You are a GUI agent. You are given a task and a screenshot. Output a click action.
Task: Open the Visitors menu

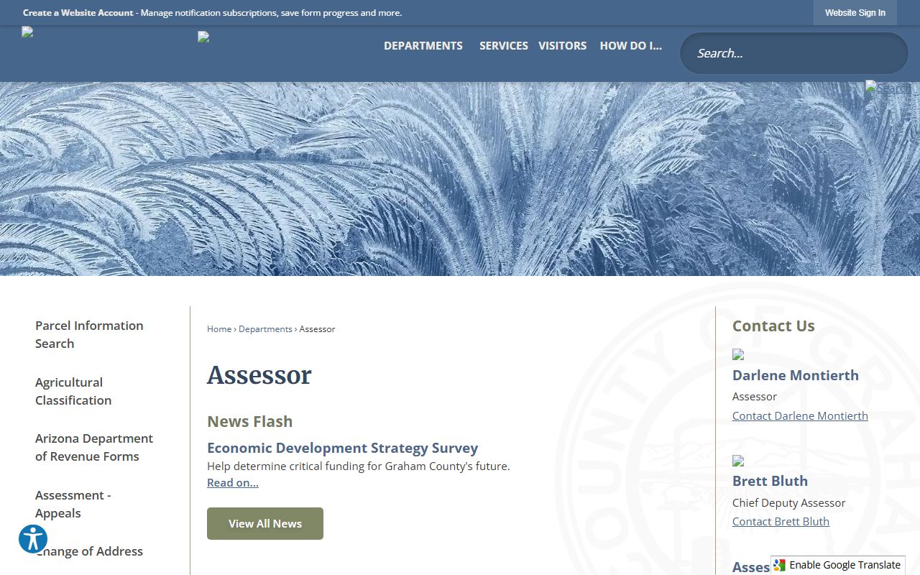(562, 45)
